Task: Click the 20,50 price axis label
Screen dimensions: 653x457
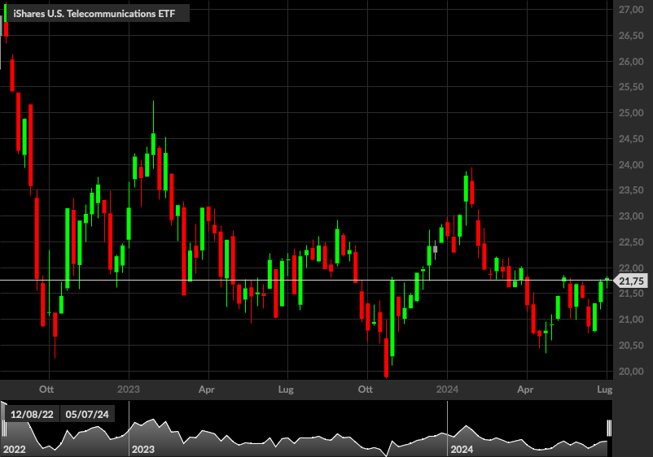Action: (631, 346)
